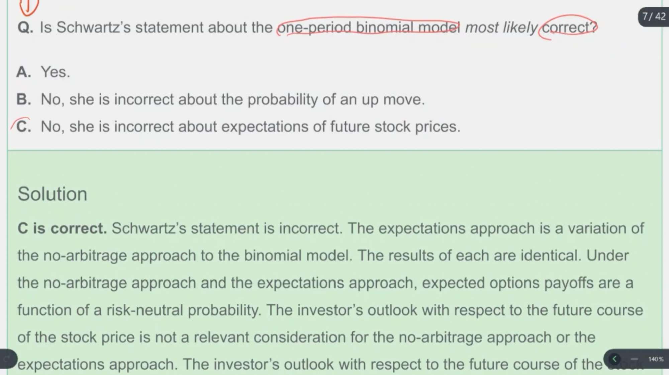Click the circled phrase 'one-period binomial model'

tap(368, 27)
